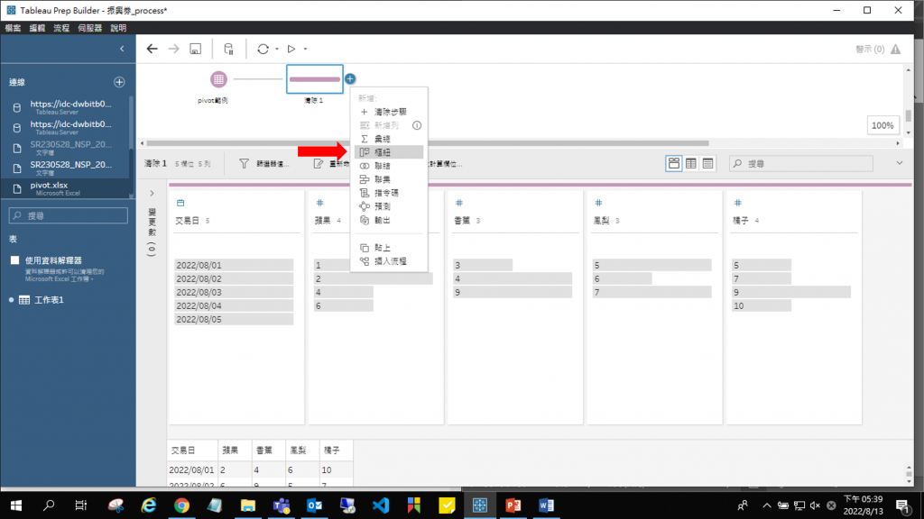The image size is (924, 519).
Task: Click number type icon of 橘子 field
Action: coord(738,203)
